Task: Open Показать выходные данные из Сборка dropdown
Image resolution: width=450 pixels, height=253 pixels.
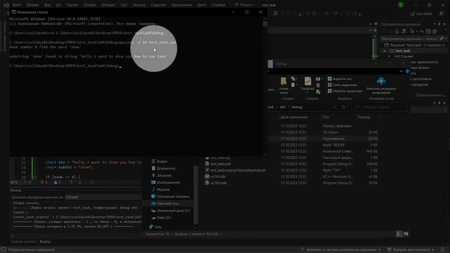Action: point(103,197)
